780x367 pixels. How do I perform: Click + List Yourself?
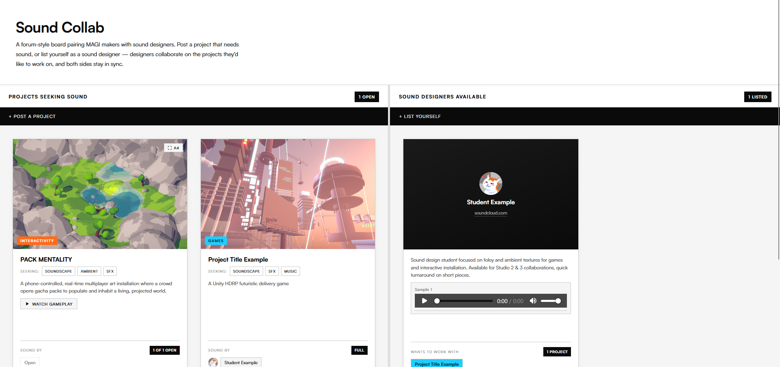[420, 116]
